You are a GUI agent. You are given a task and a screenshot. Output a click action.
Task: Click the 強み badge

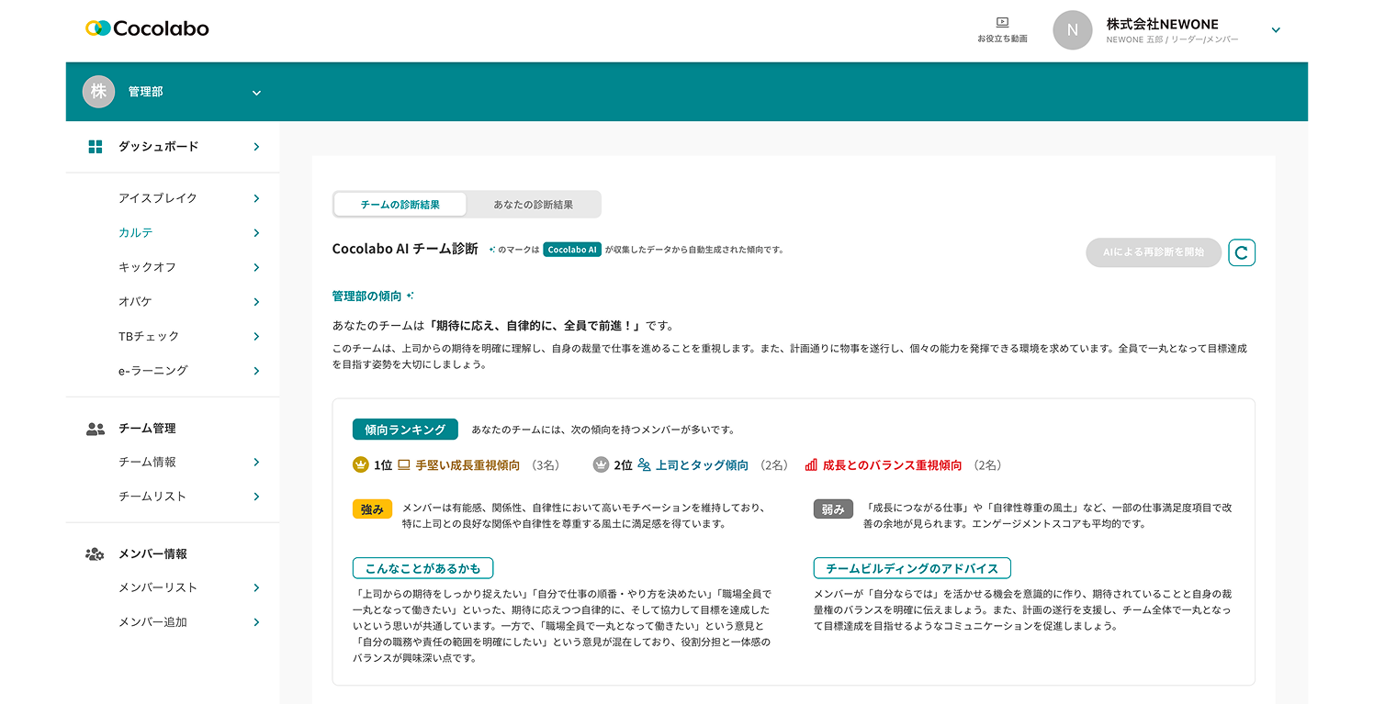[373, 509]
